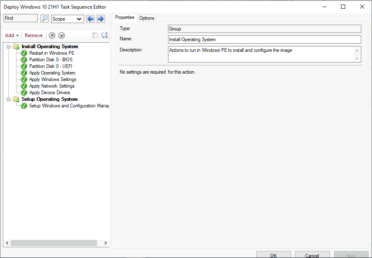Click the search magnifier icon next to Find
The image size is (372, 258).
point(44,19)
